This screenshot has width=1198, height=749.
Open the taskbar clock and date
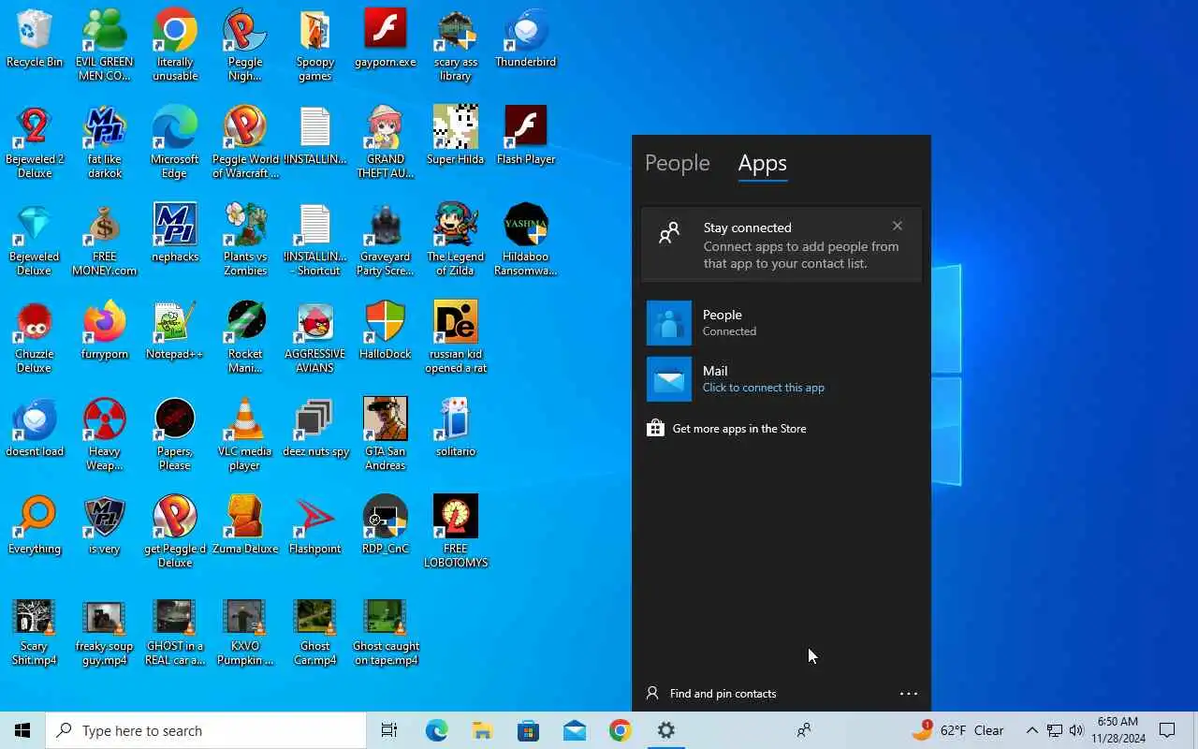click(x=1118, y=730)
